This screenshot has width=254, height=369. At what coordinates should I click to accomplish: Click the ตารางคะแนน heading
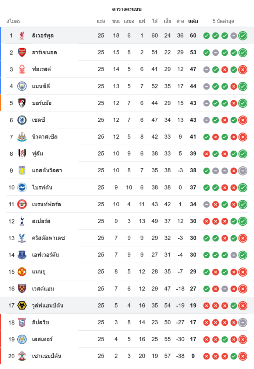(127, 9)
